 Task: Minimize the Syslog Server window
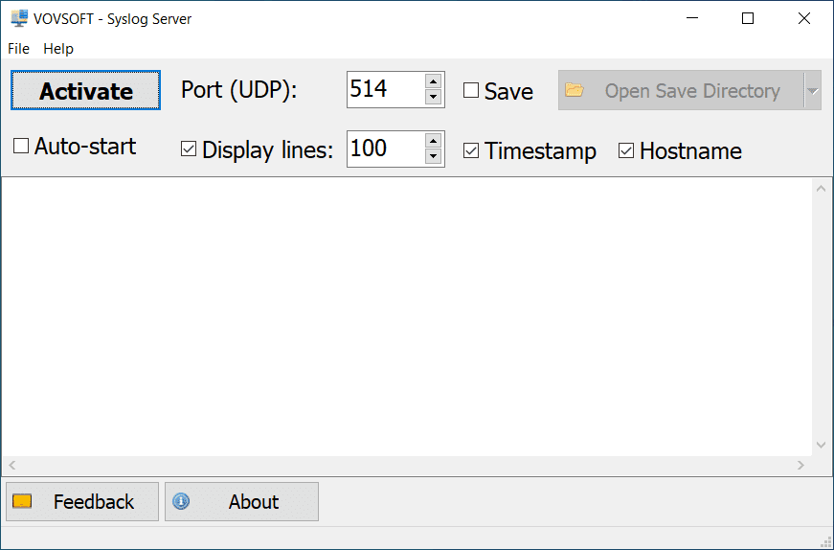pyautogui.click(x=692, y=18)
